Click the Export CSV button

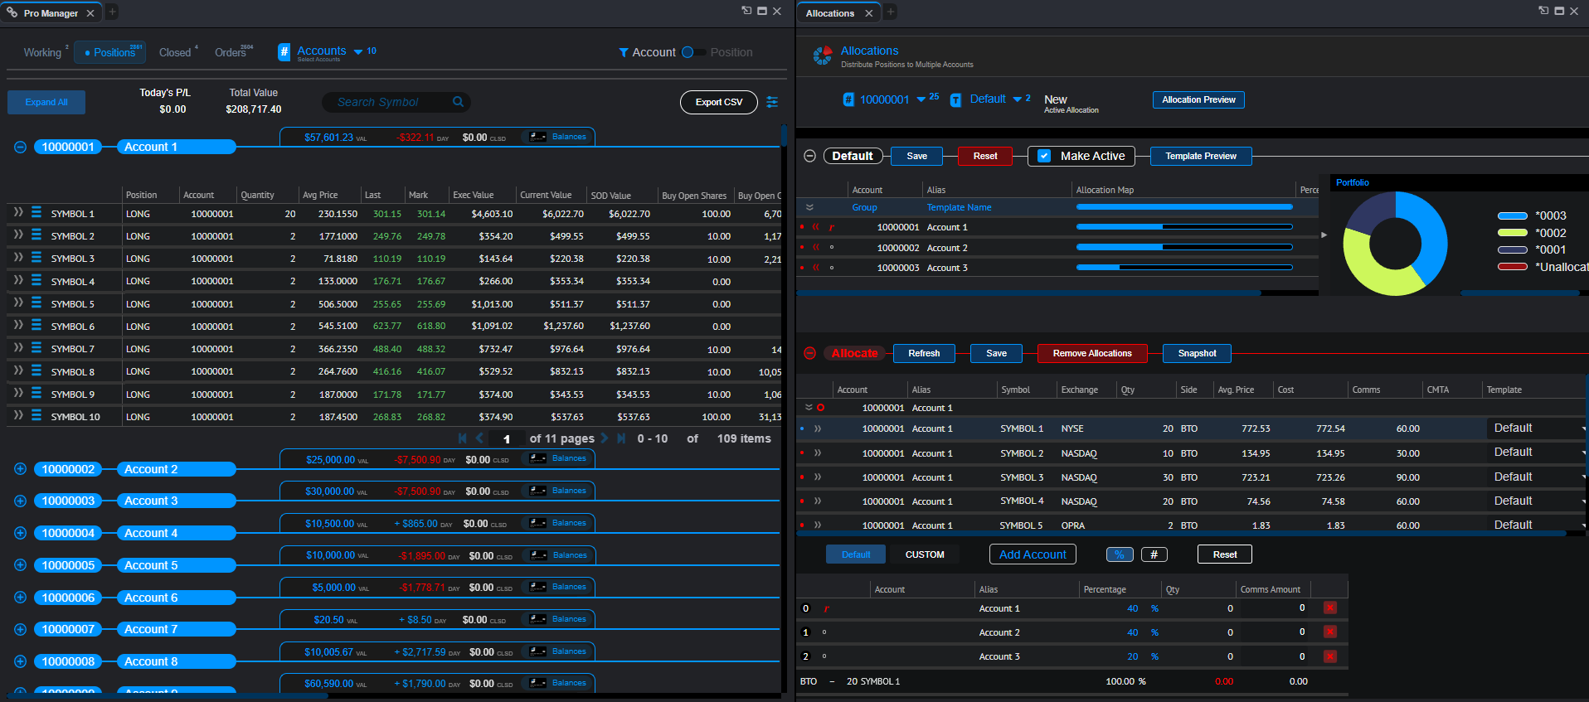tap(719, 102)
